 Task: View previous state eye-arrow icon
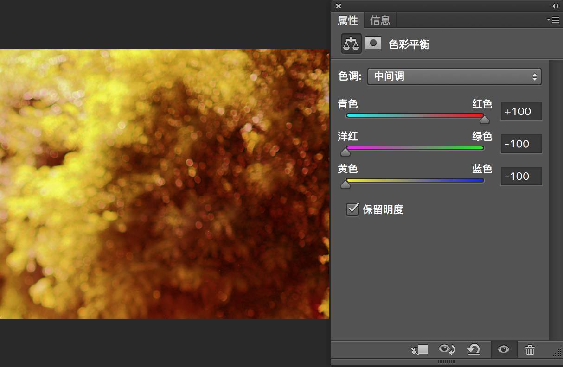click(x=448, y=350)
